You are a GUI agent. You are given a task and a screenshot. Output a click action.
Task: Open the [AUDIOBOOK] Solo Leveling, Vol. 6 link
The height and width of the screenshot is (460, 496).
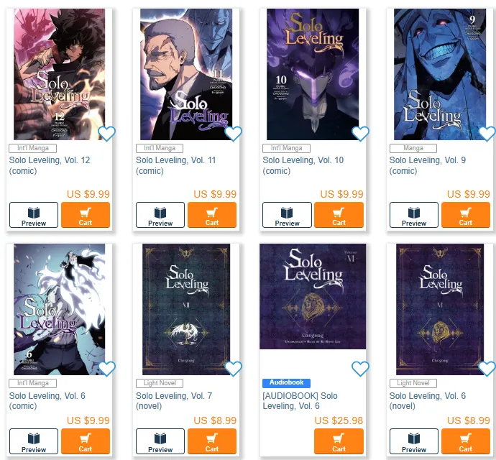pyautogui.click(x=300, y=401)
